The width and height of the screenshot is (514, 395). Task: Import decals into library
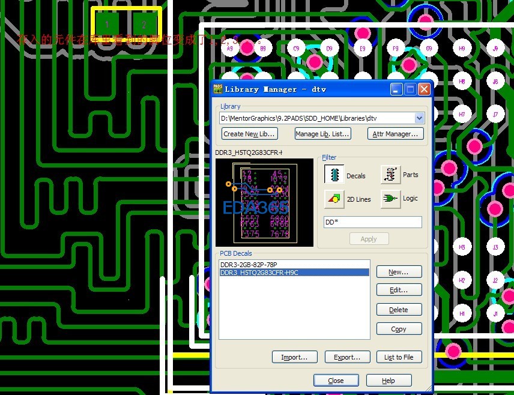[295, 357]
